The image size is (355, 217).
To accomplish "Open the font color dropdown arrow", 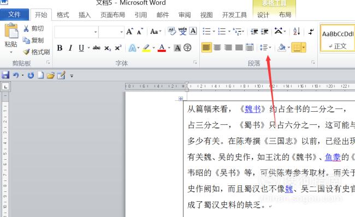I will pyautogui.click(x=169, y=48).
